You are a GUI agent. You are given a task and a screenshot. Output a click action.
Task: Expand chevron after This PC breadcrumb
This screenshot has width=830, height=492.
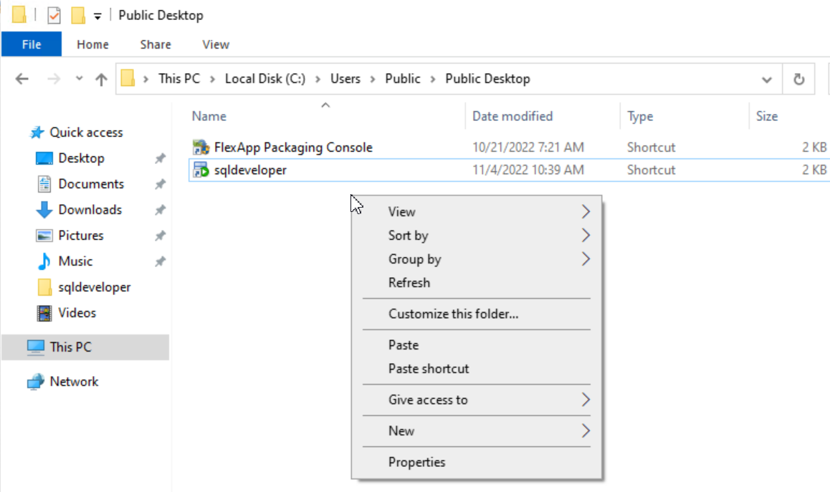click(212, 79)
